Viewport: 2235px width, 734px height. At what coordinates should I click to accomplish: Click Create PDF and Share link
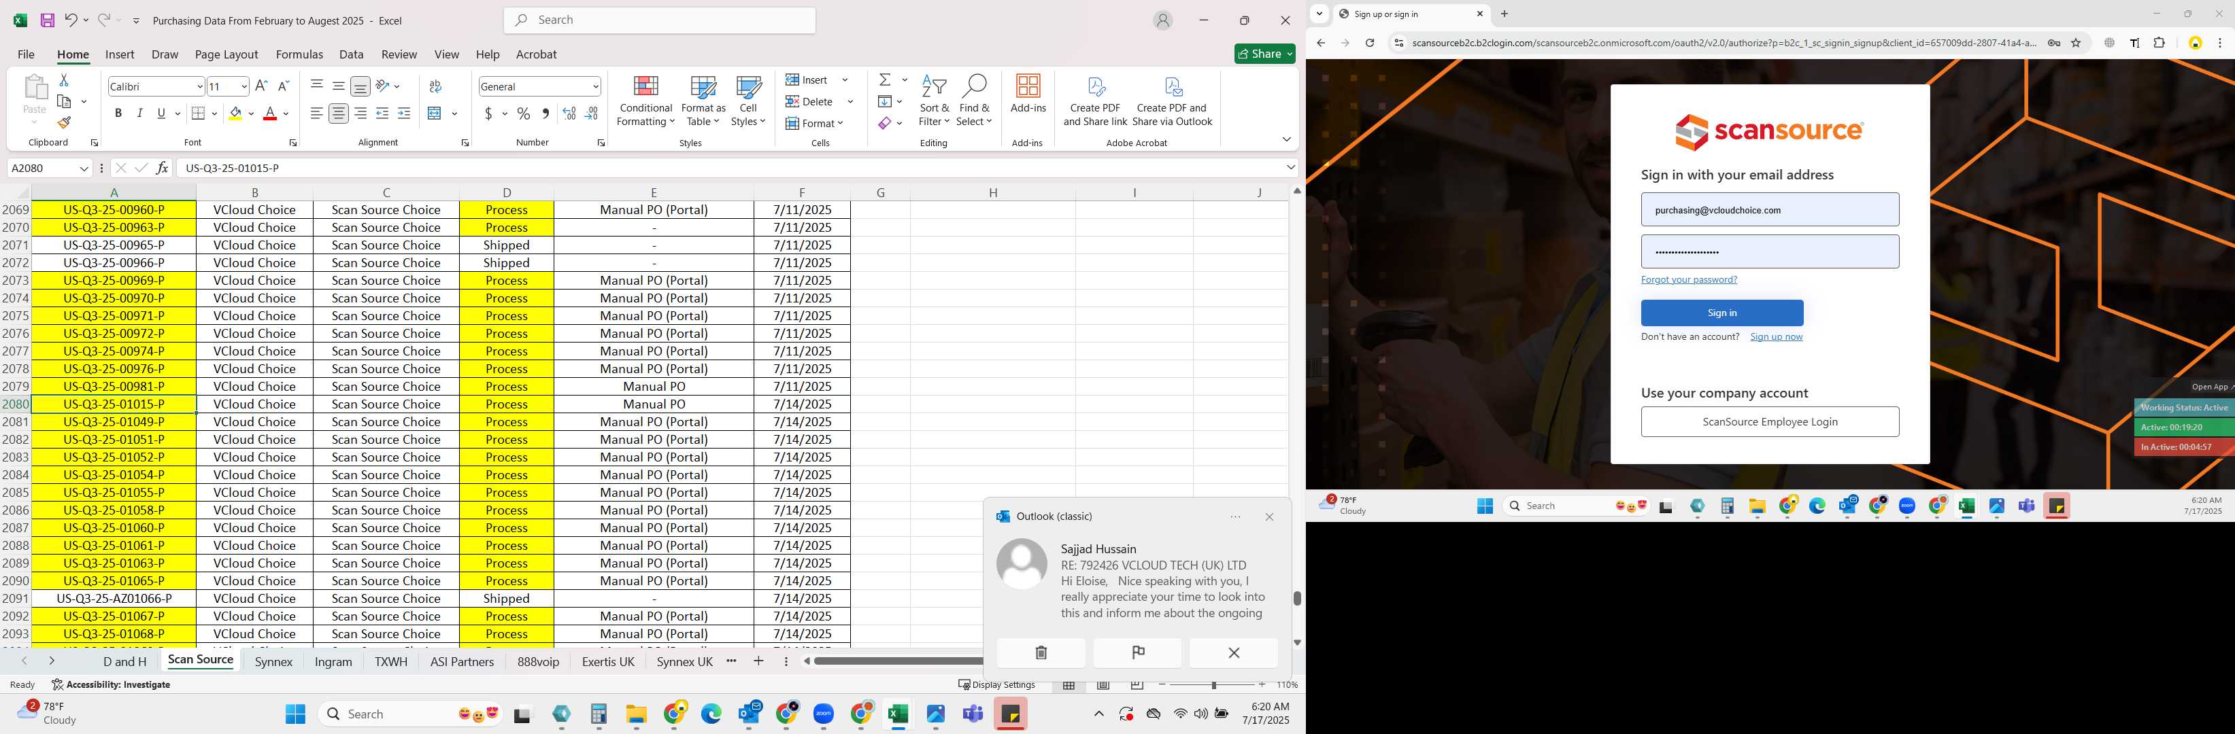coord(1095,101)
